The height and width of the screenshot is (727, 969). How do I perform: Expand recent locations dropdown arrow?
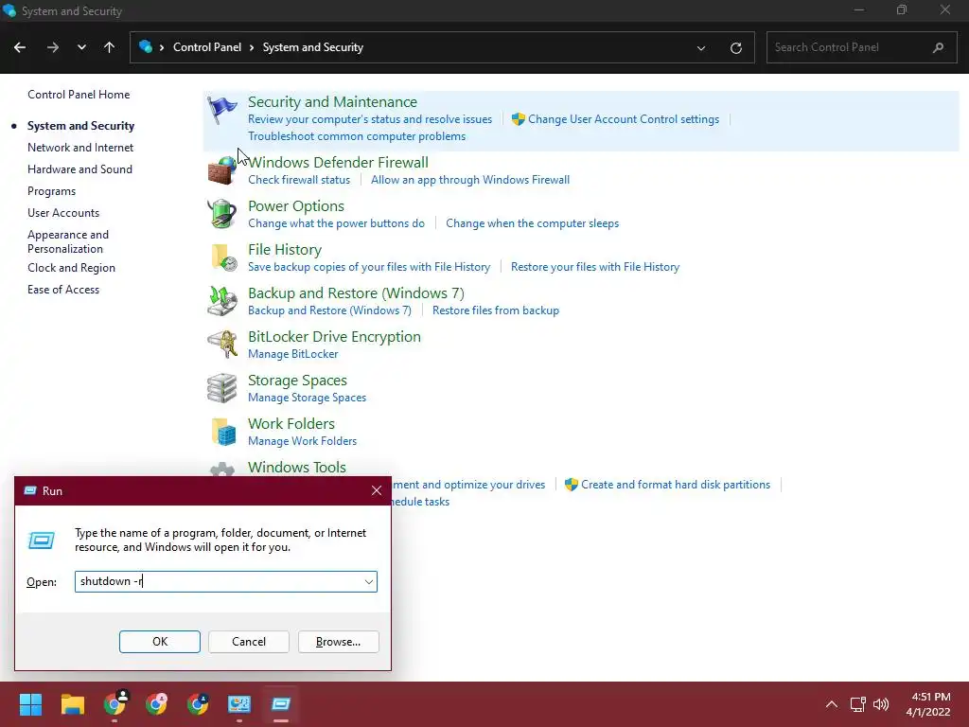[81, 47]
